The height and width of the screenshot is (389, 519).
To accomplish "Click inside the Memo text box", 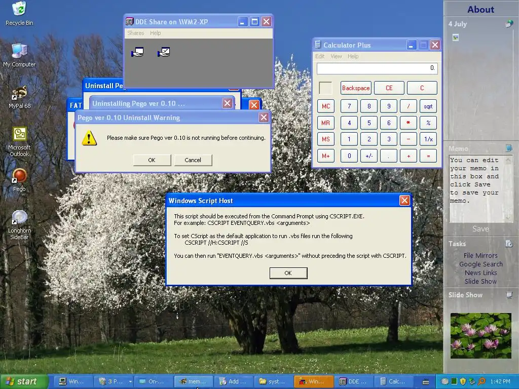I will tap(476, 189).
